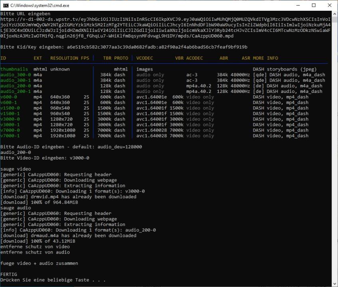
Task: Click the 'Bitte URL eingeben' prompt line
Action: click(x=25, y=14)
